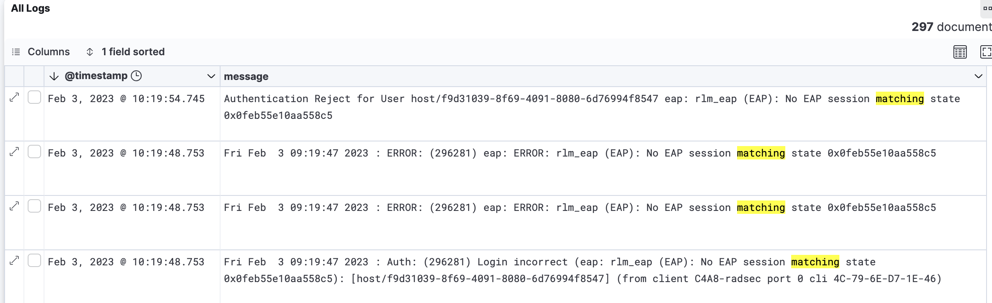Screen dimensions: 992x303
Task: Open the panel options at top right
Action: (987, 8)
